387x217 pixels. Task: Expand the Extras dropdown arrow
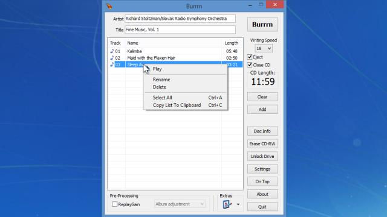tap(238, 204)
